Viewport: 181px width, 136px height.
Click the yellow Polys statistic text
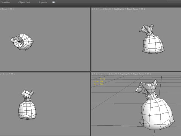[98, 82]
